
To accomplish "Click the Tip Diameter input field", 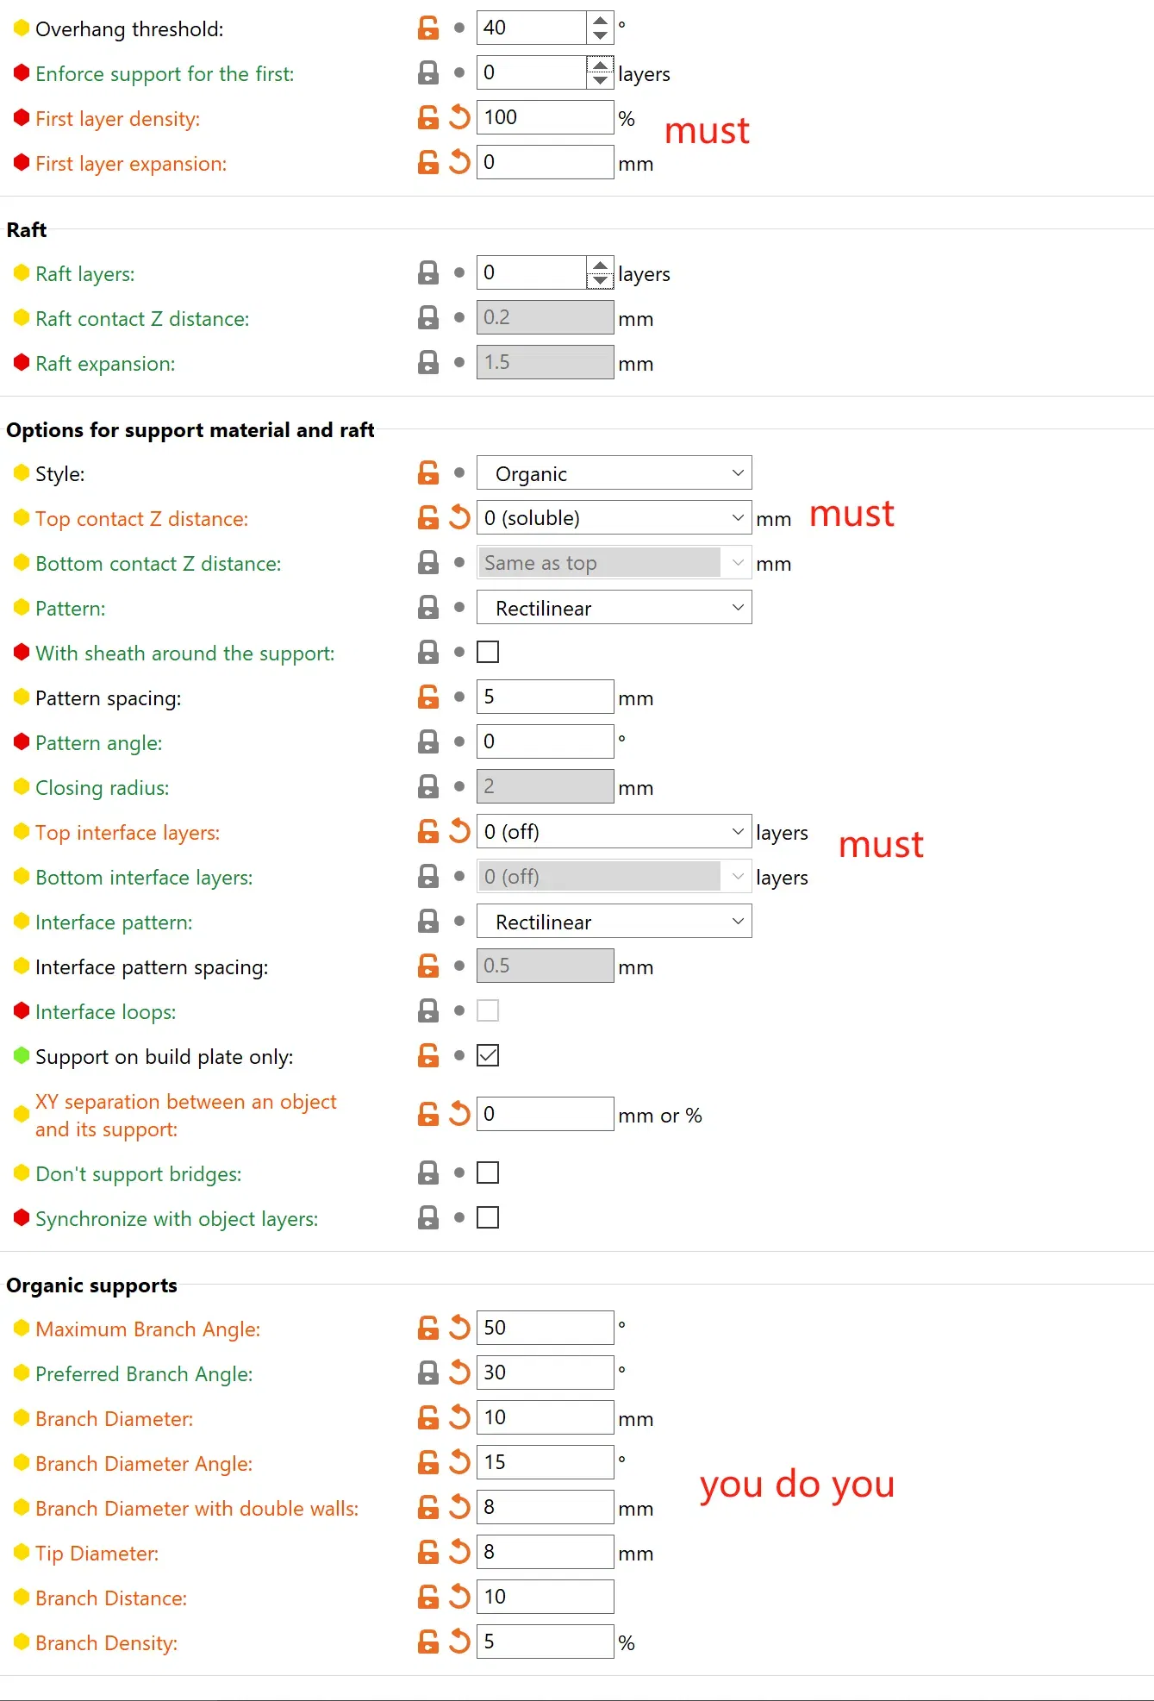I will click(x=545, y=1552).
